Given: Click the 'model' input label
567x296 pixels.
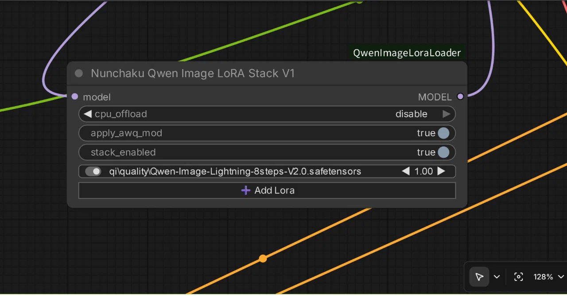Looking at the screenshot, I should [x=97, y=97].
